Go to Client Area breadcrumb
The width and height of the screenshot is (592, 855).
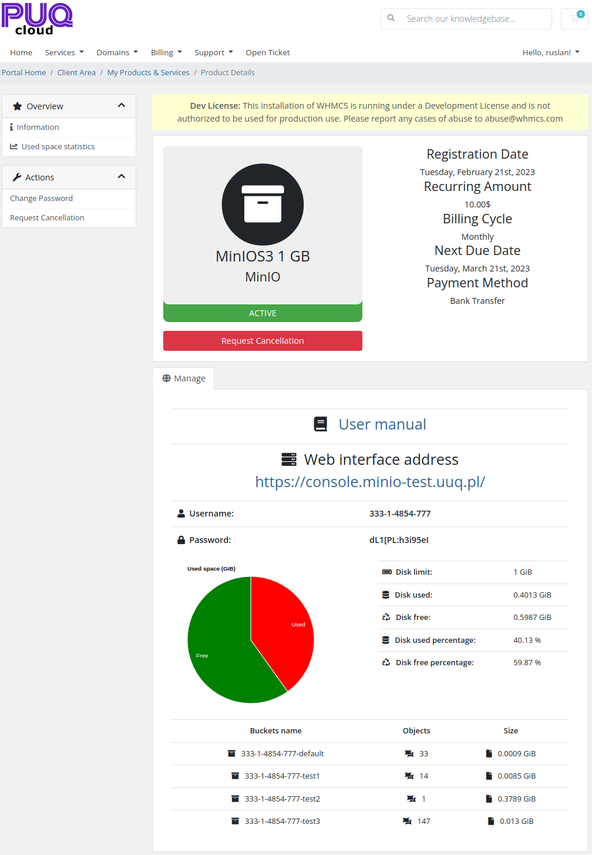tap(76, 73)
